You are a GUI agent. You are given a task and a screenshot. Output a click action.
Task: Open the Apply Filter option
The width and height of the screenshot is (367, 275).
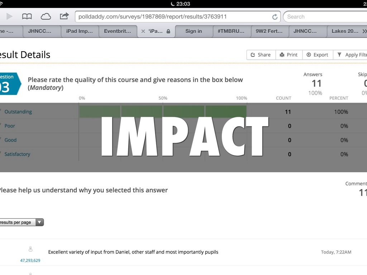coord(351,55)
